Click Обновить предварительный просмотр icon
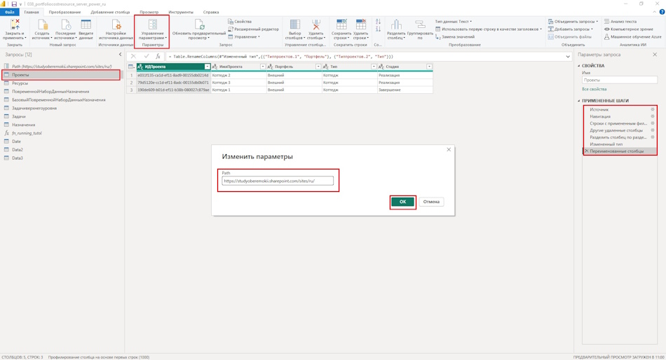The height and width of the screenshot is (360, 666). [x=199, y=25]
